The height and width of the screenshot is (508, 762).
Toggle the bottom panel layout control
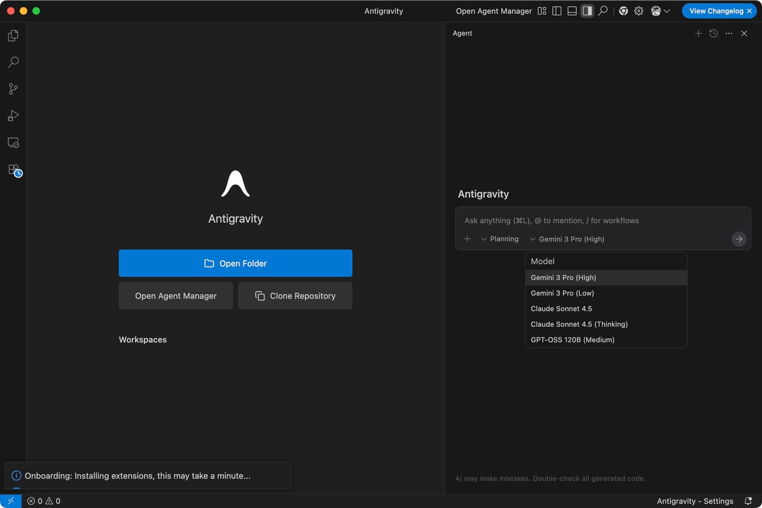tap(571, 10)
